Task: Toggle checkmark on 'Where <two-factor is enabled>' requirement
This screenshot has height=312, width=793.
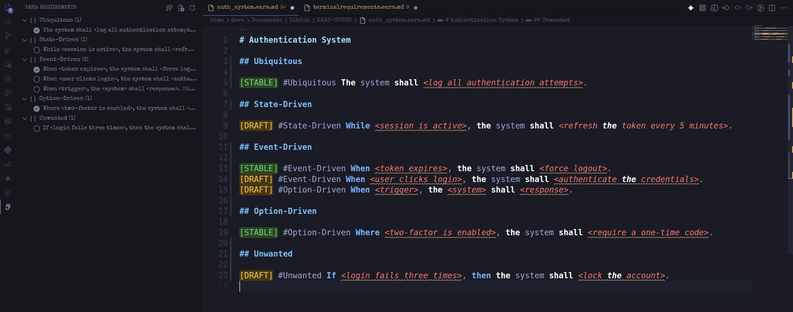Action: [x=37, y=108]
